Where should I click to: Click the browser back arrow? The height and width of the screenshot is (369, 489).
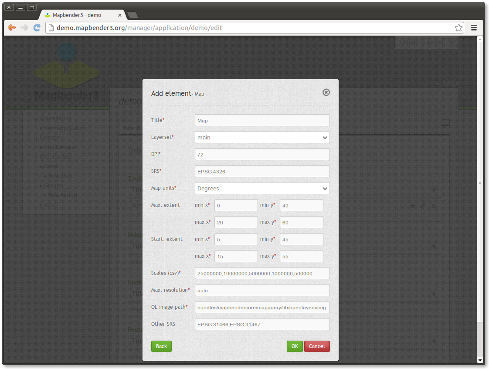click(12, 28)
